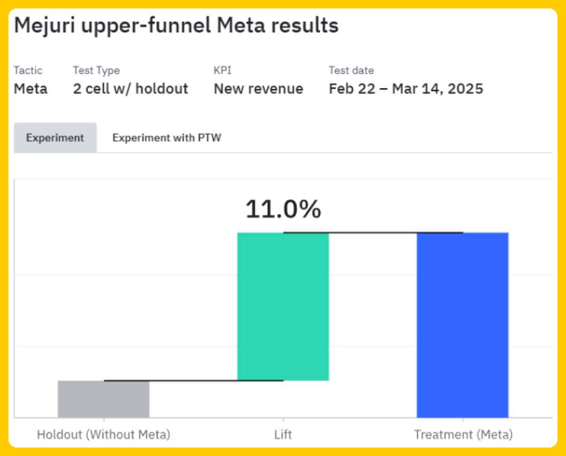Screen dimensions: 566x456
Task: Click the connector line between Holdout and Lift
Action: tap(193, 380)
